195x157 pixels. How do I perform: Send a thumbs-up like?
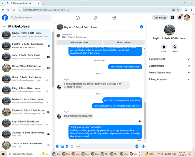tap(143, 146)
